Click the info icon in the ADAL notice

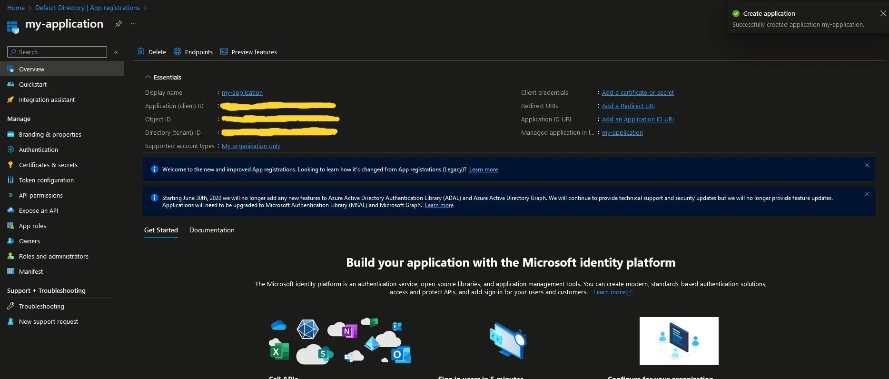pyautogui.click(x=154, y=198)
